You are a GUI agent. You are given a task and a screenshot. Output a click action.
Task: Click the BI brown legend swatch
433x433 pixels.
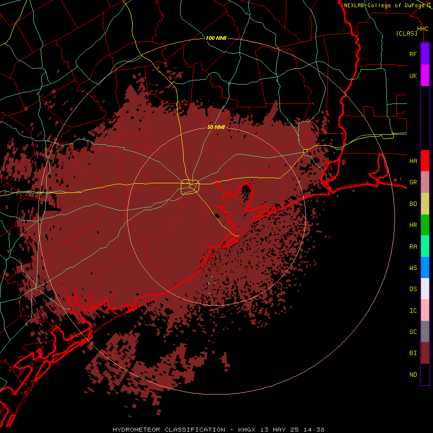425,353
